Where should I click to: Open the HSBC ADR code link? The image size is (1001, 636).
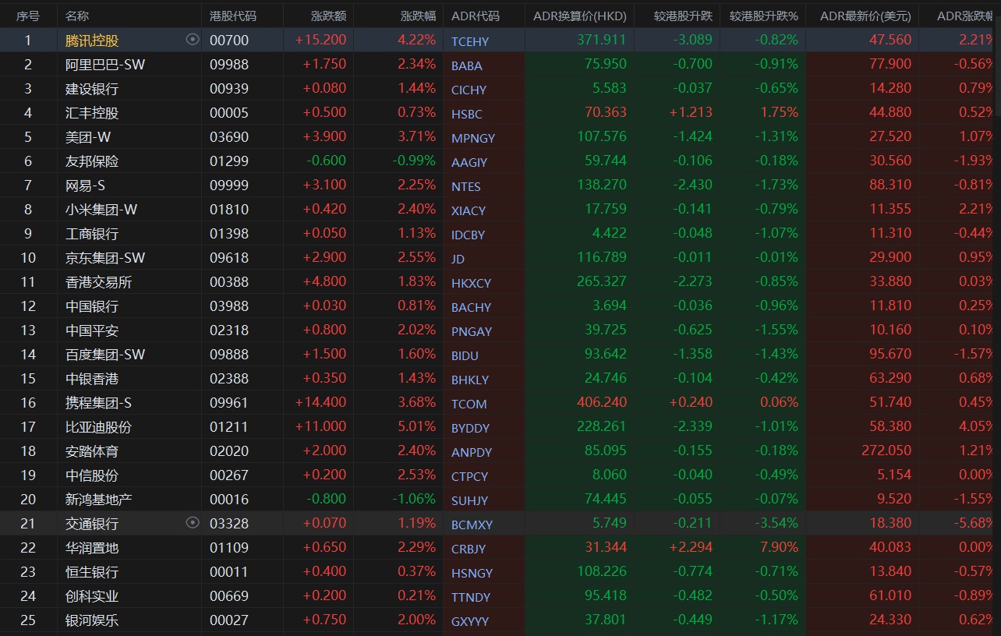coord(469,114)
